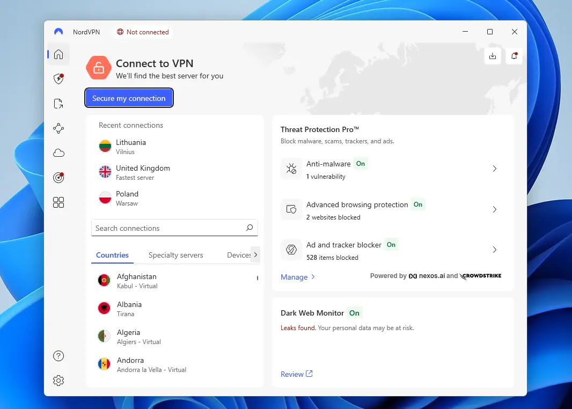This screenshot has width=572, height=409.
Task: Click the 1 vulnerability text
Action: tap(326, 177)
